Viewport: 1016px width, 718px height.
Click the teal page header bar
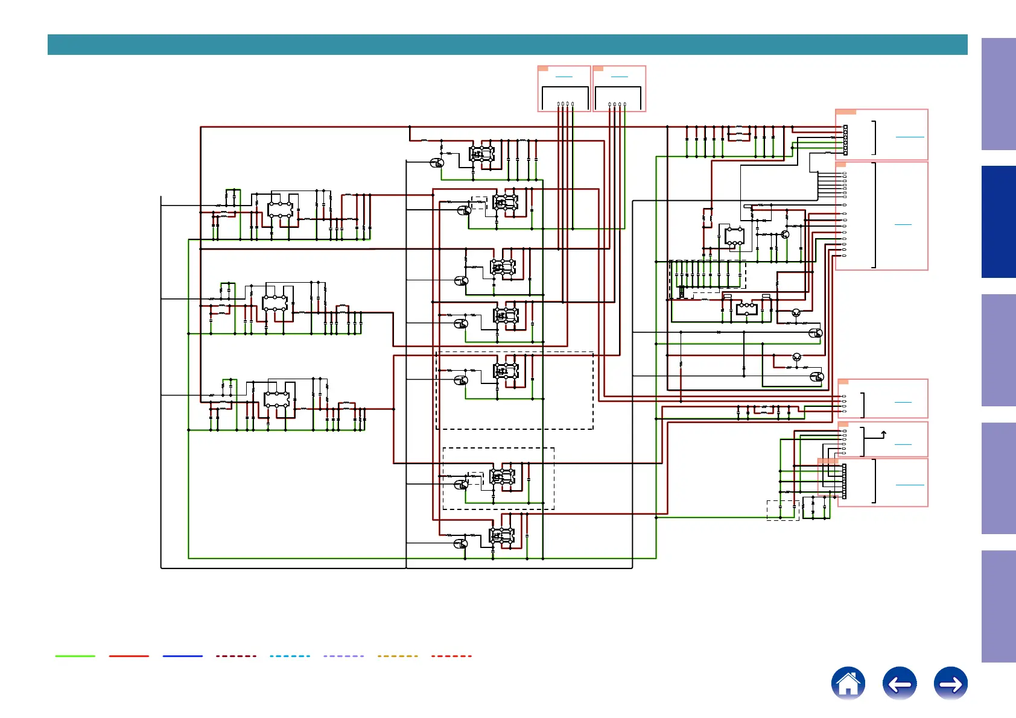coord(507,45)
